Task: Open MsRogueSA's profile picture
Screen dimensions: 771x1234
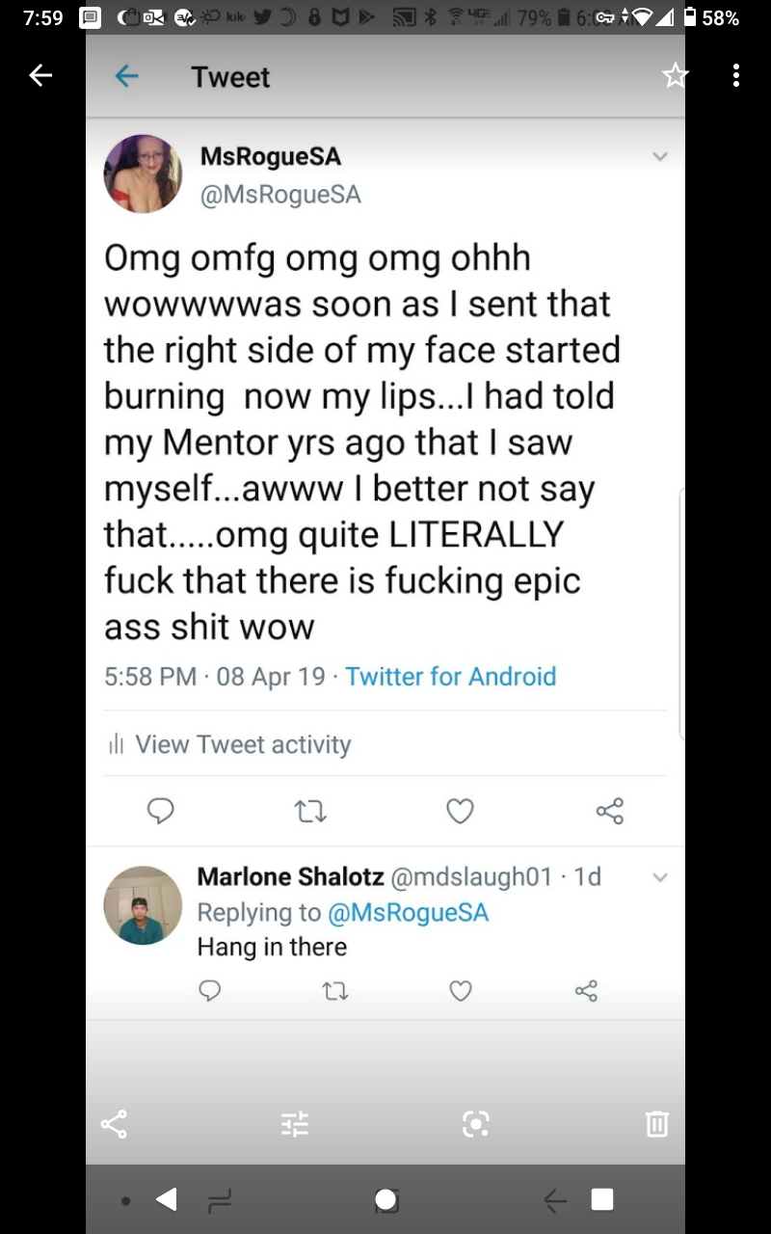Action: (x=143, y=174)
